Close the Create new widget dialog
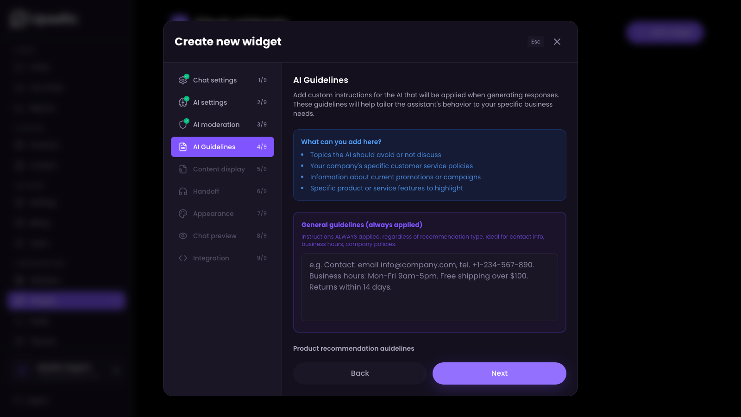Screen dimensions: 741x417 (557, 42)
